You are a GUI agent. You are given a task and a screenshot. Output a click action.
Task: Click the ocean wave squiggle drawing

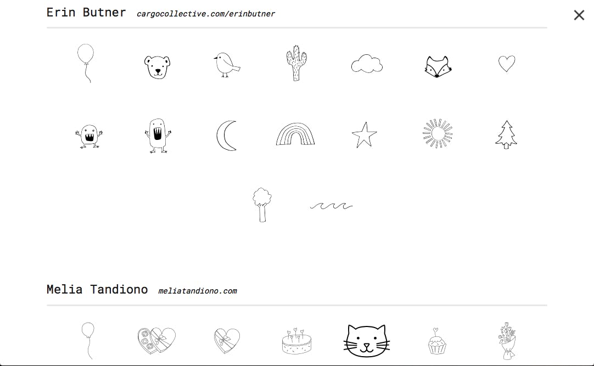point(331,206)
